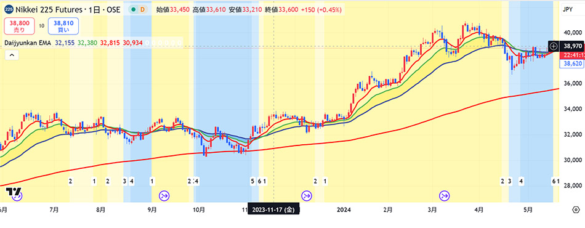585x228 pixels.
Task: Click the red countdown label 22:41
Action: pyautogui.click(x=572, y=55)
